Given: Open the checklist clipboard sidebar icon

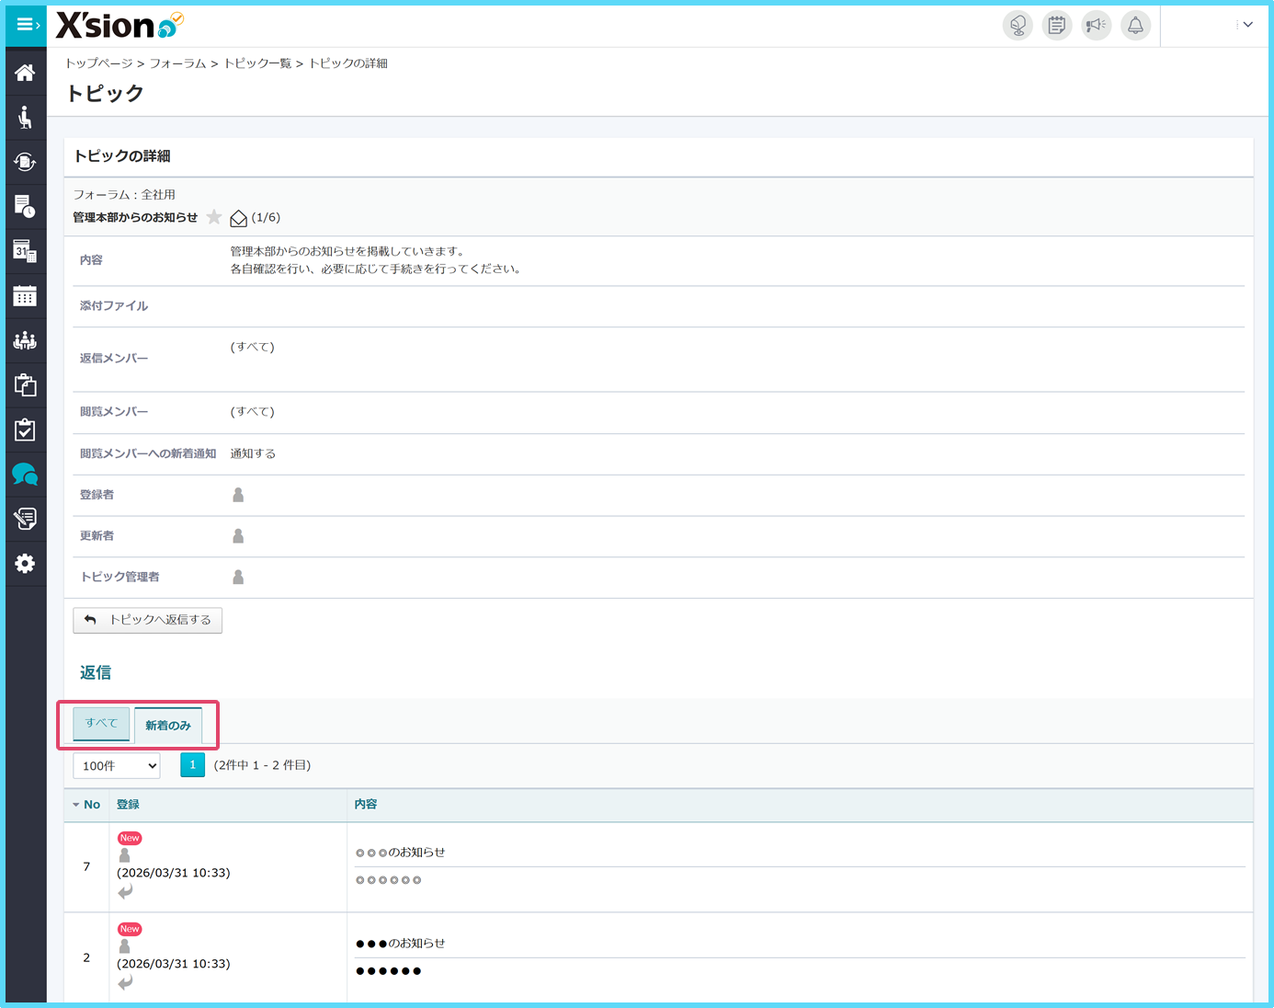Looking at the screenshot, I should pyautogui.click(x=25, y=430).
